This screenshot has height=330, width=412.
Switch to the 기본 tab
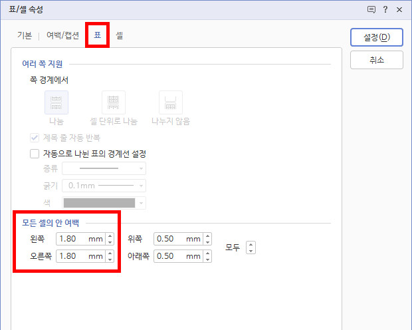point(25,35)
